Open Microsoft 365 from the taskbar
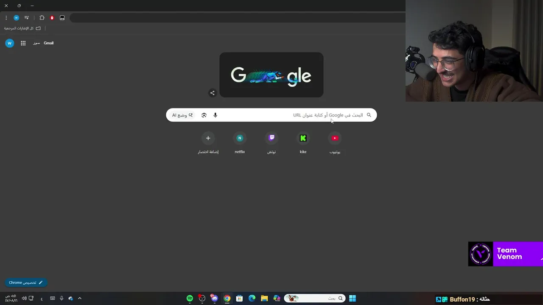The width and height of the screenshot is (543, 305). coord(277,298)
